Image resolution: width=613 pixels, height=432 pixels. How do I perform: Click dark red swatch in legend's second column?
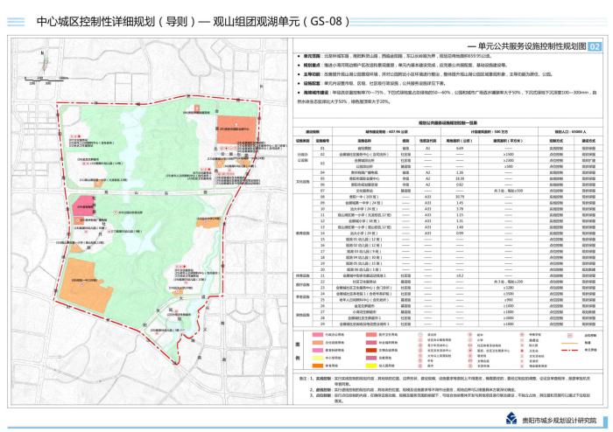click(371, 350)
